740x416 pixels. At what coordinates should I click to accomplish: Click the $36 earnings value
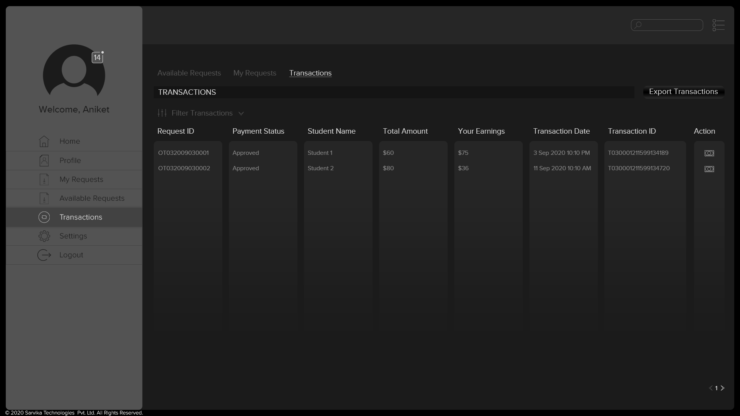pos(463,168)
